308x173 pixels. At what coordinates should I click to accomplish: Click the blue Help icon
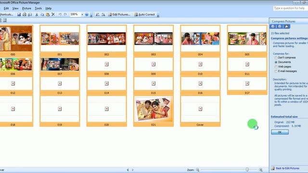point(87,14)
